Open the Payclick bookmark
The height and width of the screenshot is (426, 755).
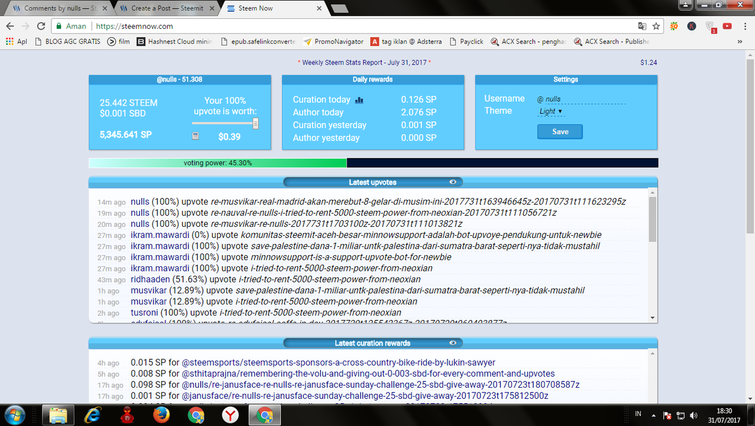point(466,42)
